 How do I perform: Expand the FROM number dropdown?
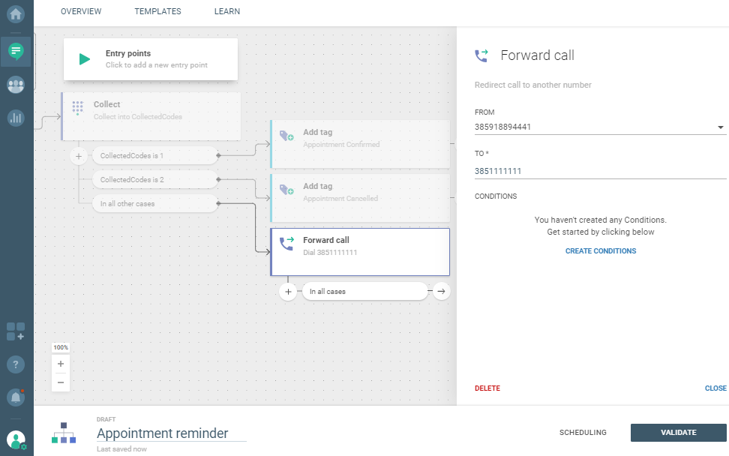[721, 127]
